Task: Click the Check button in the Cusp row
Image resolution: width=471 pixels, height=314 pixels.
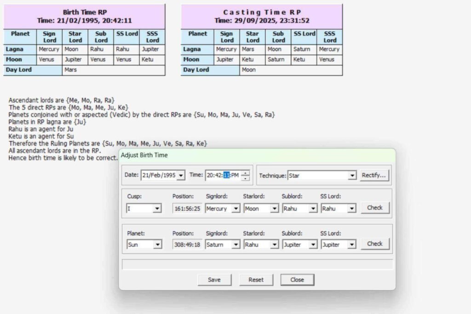Action: tap(375, 208)
